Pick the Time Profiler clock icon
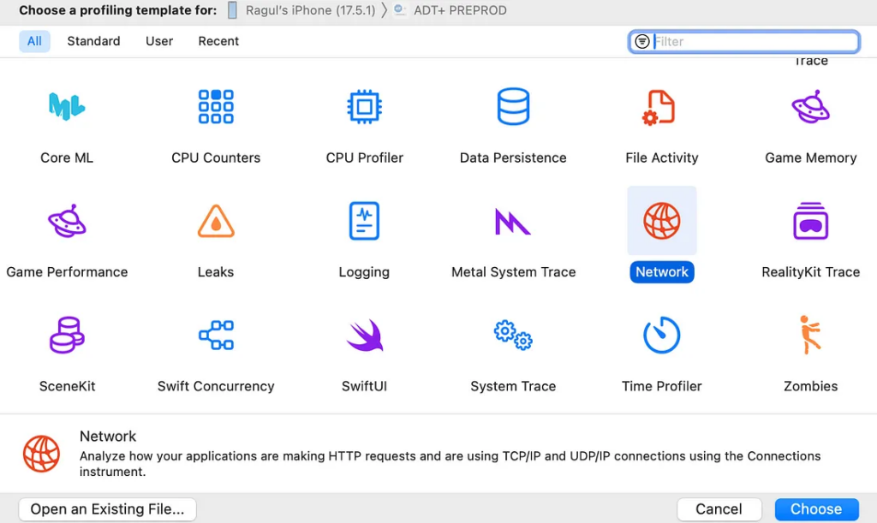 tap(662, 336)
